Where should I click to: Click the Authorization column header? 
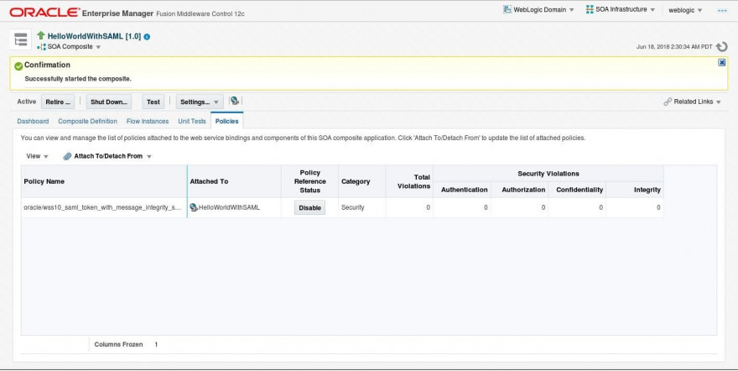[520, 190]
